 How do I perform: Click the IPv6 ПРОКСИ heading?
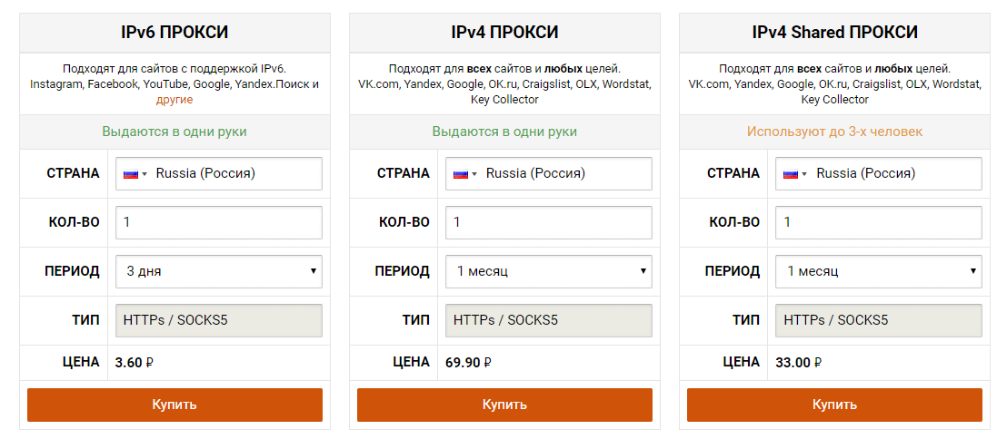point(174,33)
